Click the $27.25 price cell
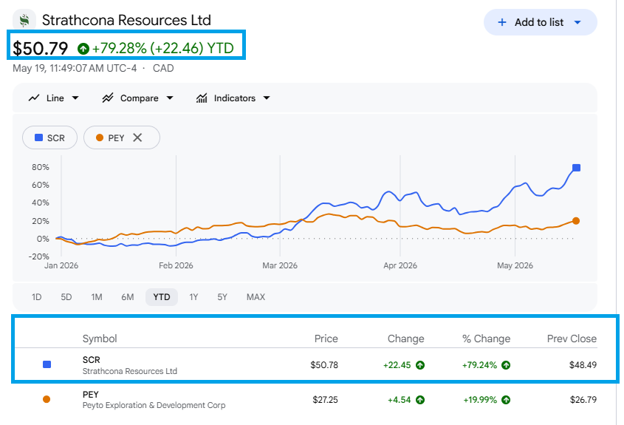Viewport: 624px width, 425px height. pyautogui.click(x=325, y=400)
